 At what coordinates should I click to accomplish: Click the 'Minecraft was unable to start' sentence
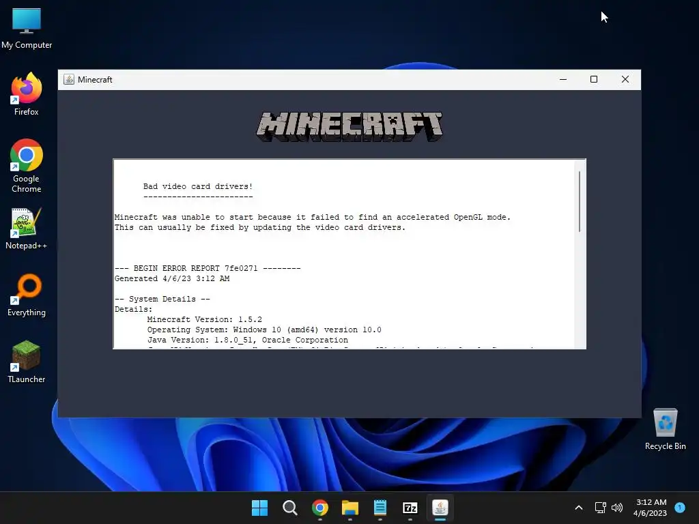coord(313,217)
